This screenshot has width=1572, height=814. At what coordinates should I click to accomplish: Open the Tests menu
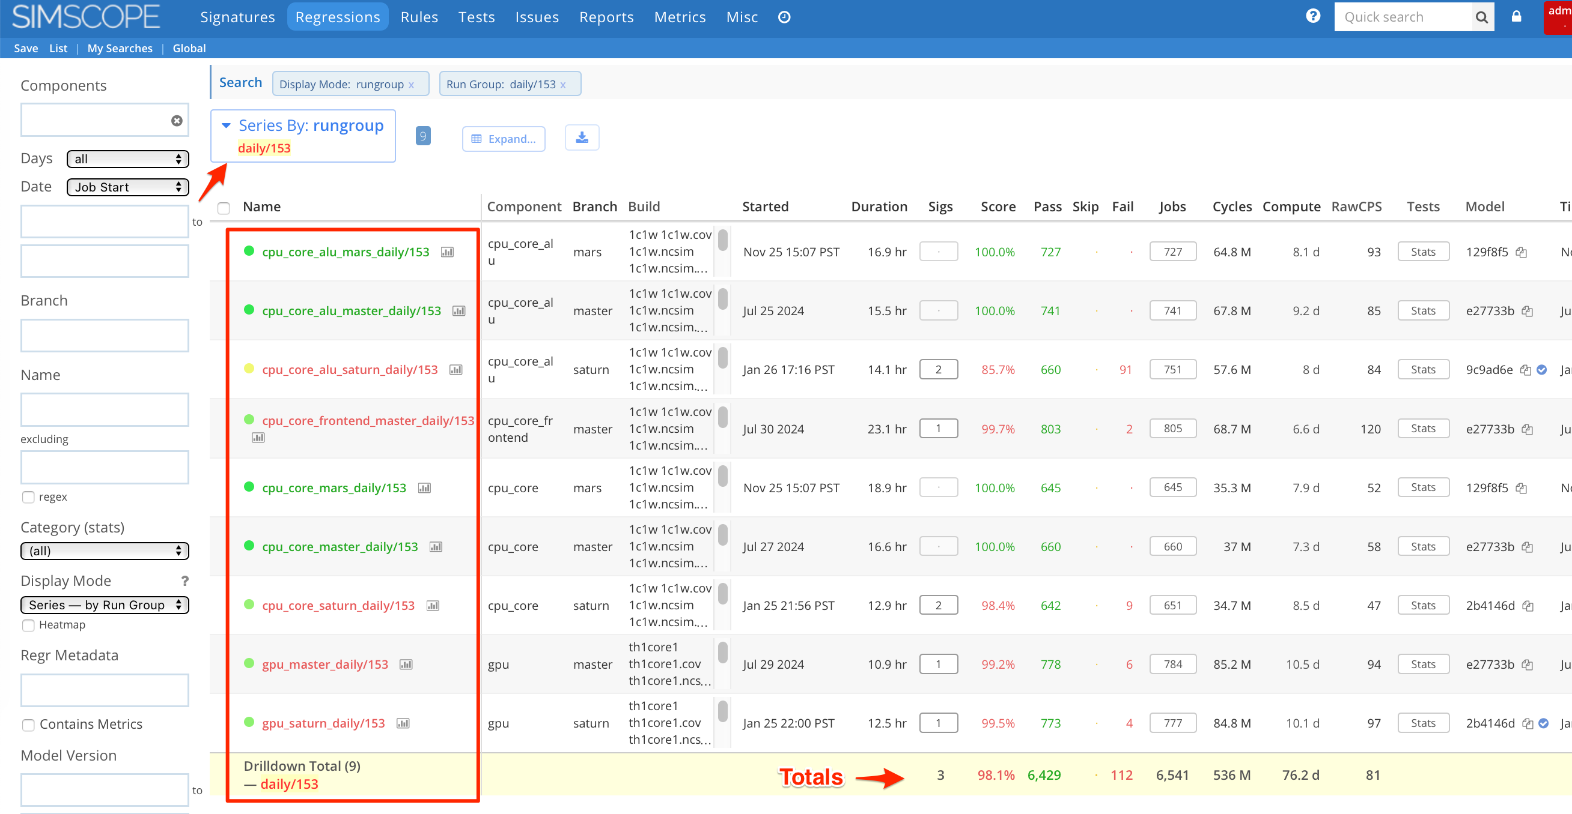point(476,17)
